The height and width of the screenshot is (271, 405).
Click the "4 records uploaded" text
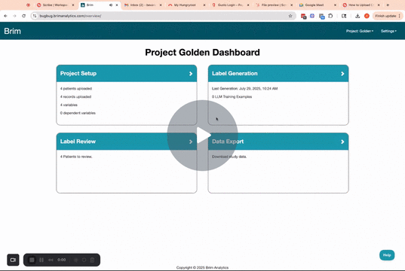tap(75, 96)
